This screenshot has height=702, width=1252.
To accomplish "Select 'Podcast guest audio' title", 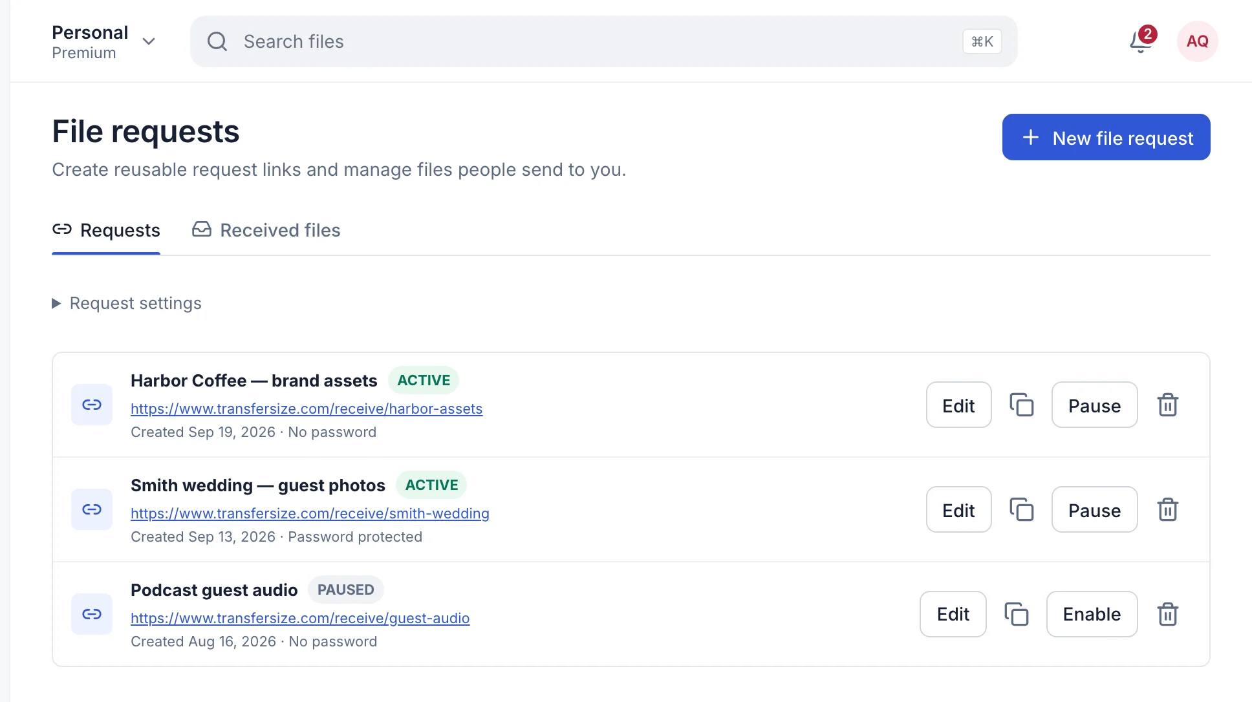I will point(214,590).
